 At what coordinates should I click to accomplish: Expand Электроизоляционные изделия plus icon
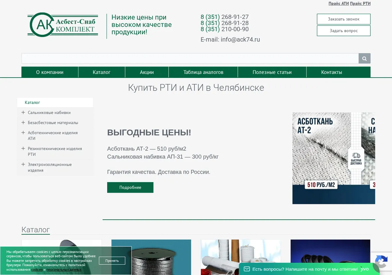coord(23,164)
